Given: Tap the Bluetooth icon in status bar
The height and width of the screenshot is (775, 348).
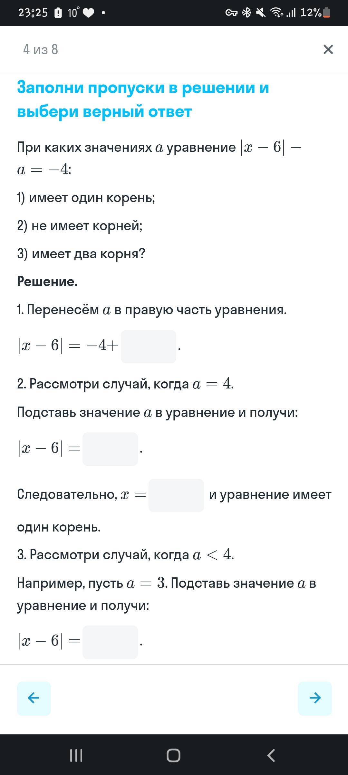Looking at the screenshot, I should [x=247, y=13].
